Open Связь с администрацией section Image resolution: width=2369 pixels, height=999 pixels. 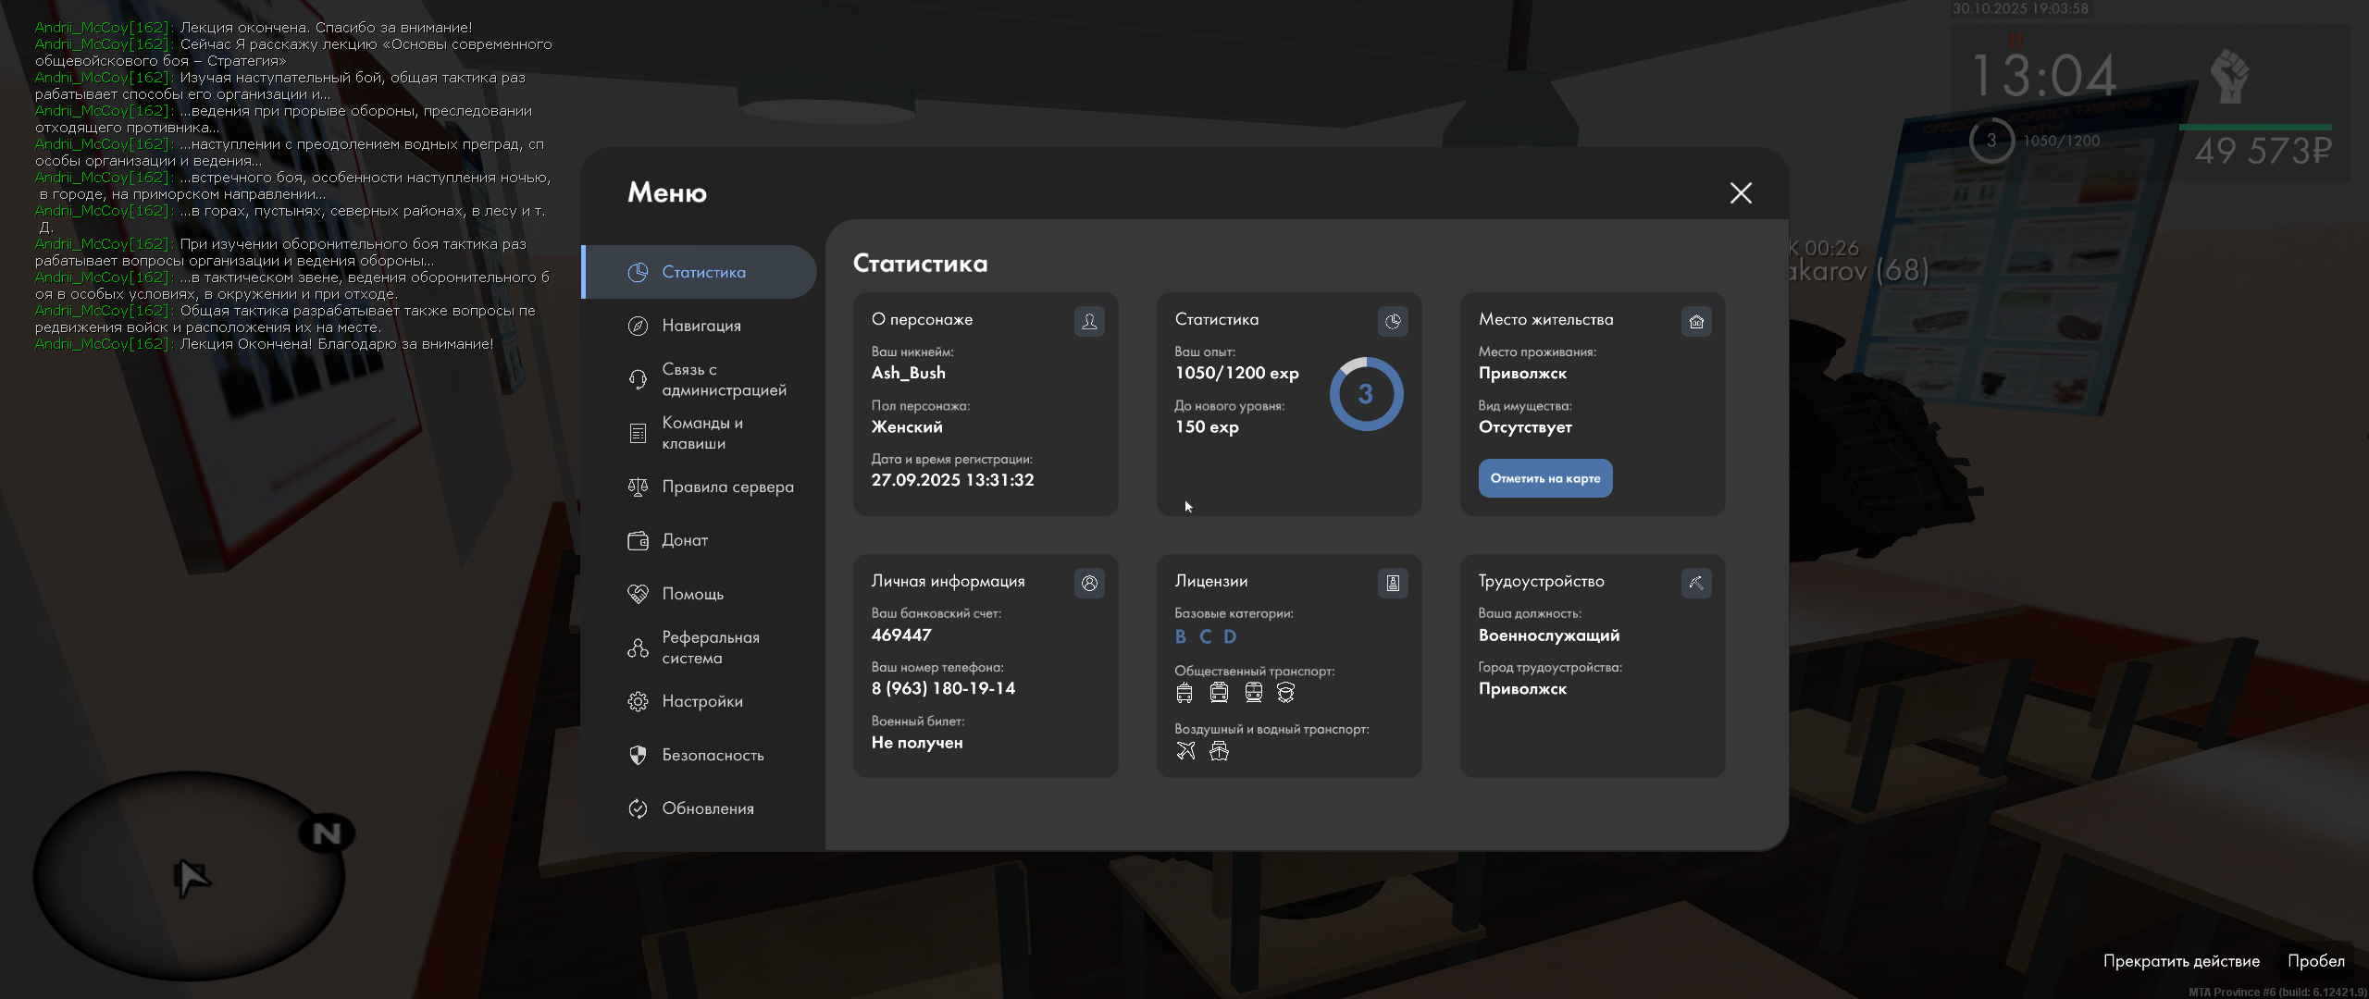click(723, 379)
